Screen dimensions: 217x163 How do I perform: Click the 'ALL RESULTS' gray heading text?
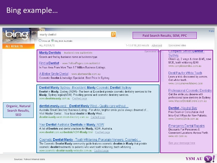(47, 45)
